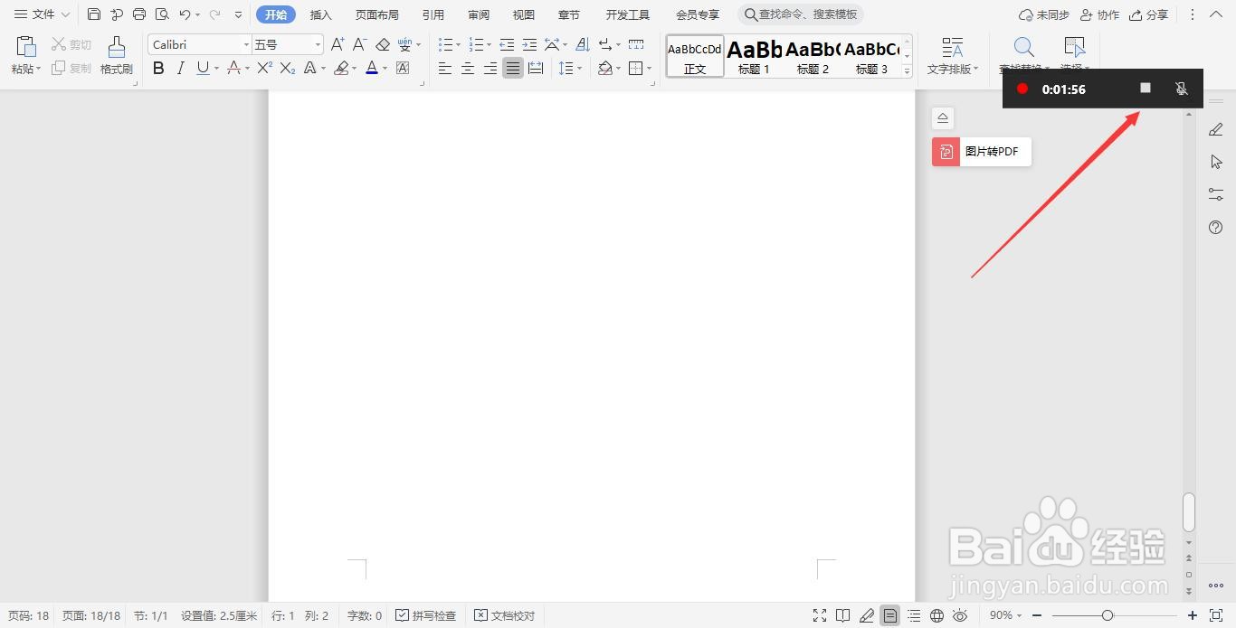Open quick access toolbar customize dropdown
This screenshot has width=1236, height=628.
(238, 14)
